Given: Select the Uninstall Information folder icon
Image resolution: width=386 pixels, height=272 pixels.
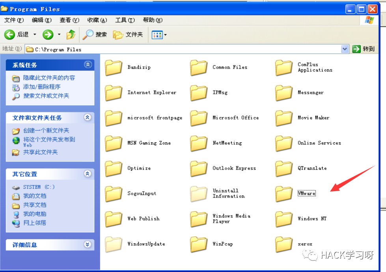Looking at the screenshot, I should [199, 194].
